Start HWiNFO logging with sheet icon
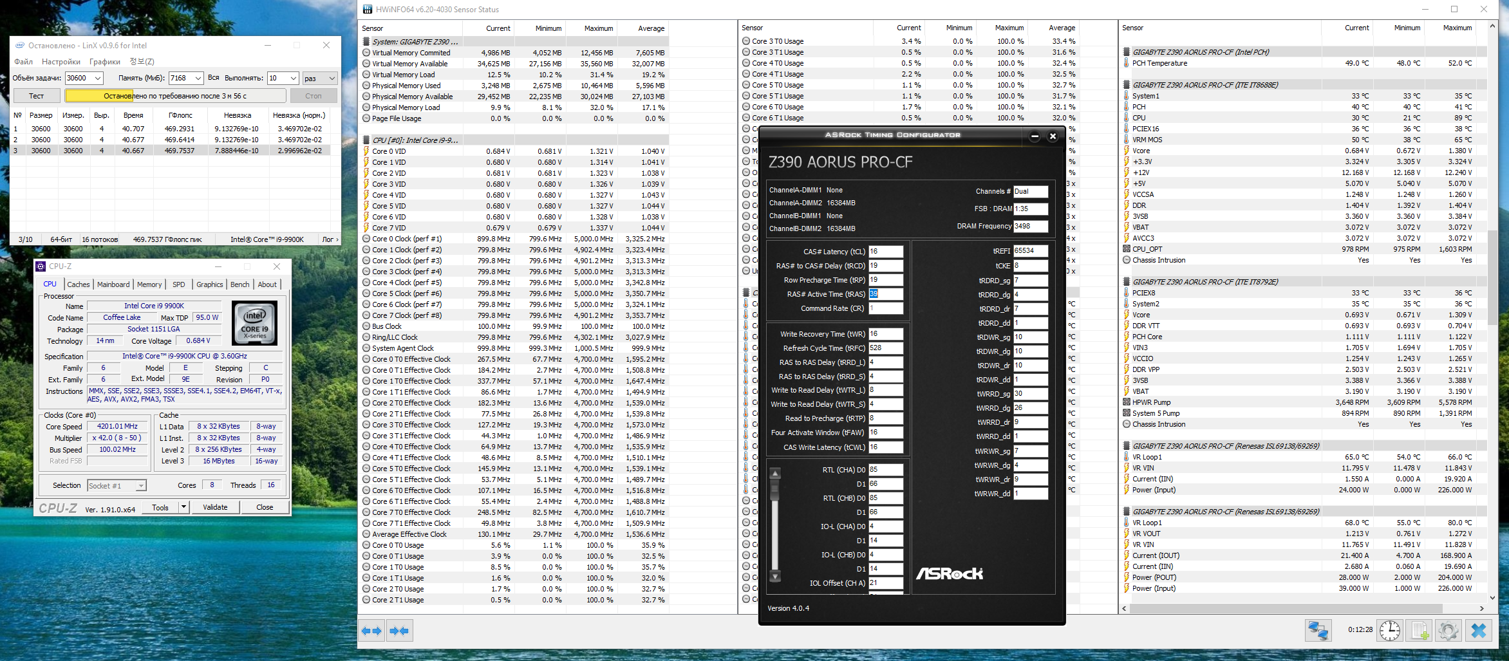Image resolution: width=1509 pixels, height=661 pixels. pyautogui.click(x=1420, y=631)
